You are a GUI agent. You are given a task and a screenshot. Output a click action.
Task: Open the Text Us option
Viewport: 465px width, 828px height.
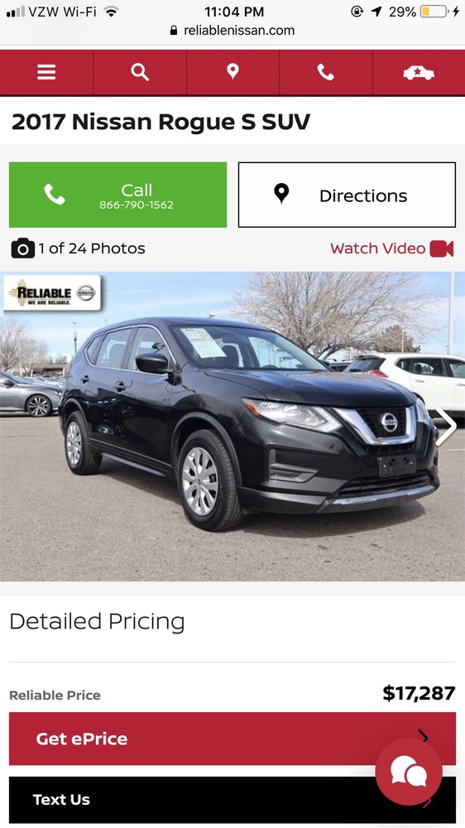(x=232, y=800)
